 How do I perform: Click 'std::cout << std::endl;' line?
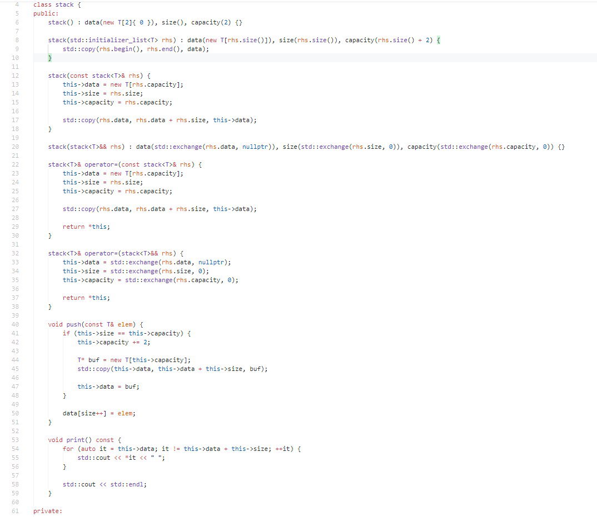[105, 484]
